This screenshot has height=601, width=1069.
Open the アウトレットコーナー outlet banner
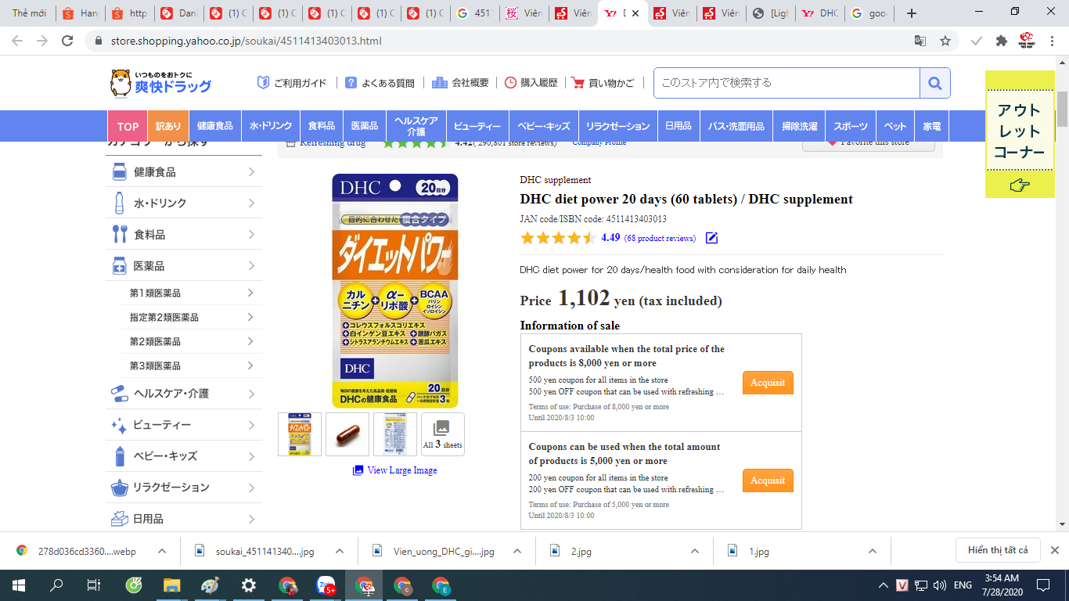1020,135
